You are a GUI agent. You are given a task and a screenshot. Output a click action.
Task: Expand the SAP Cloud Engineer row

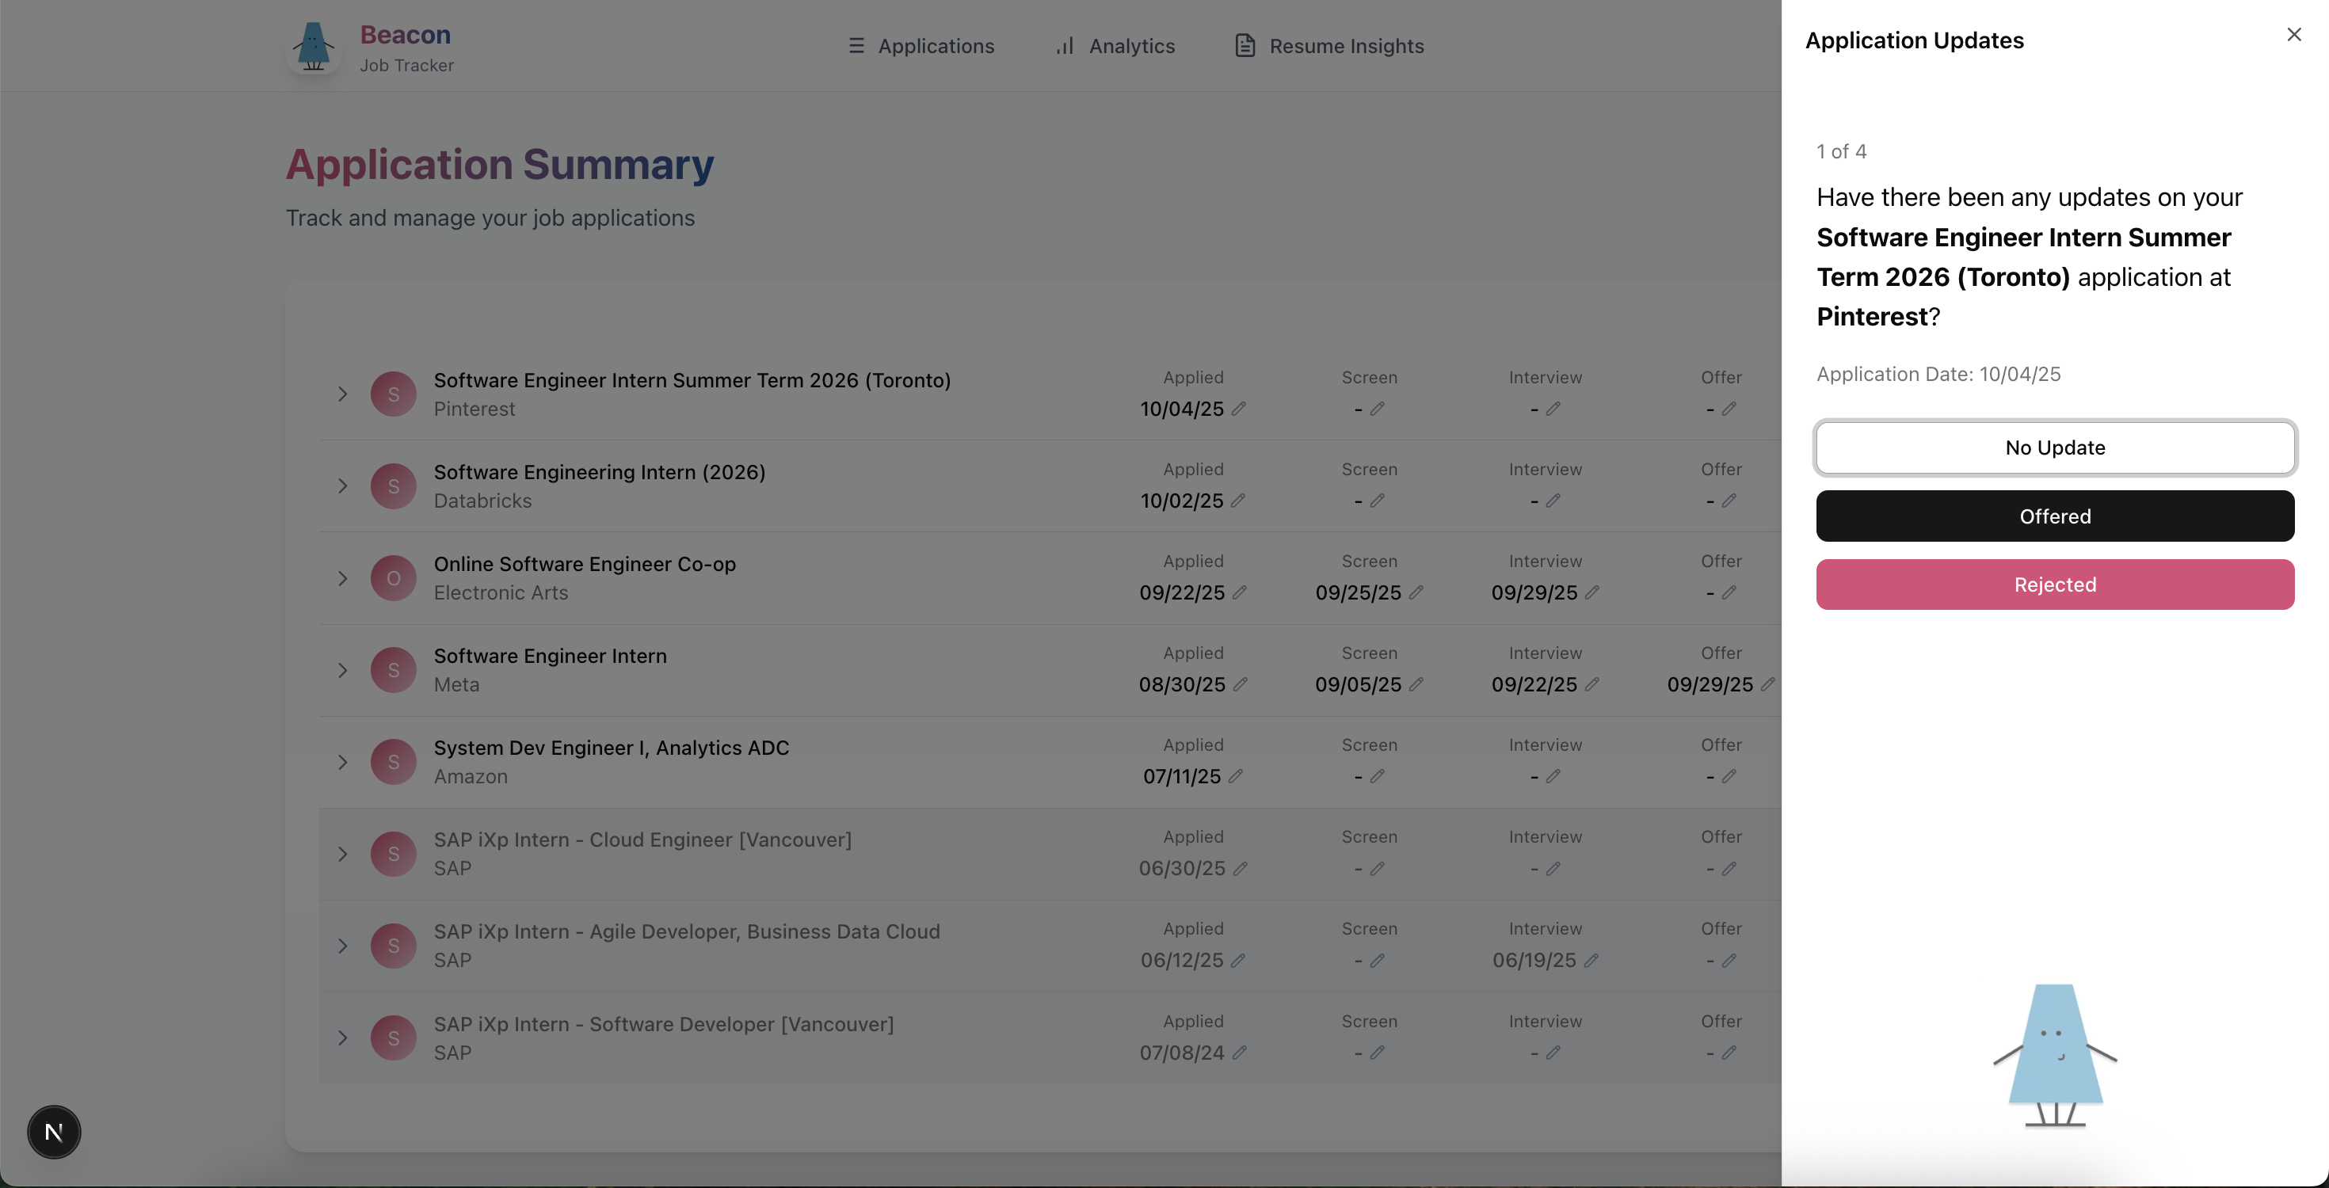point(343,854)
